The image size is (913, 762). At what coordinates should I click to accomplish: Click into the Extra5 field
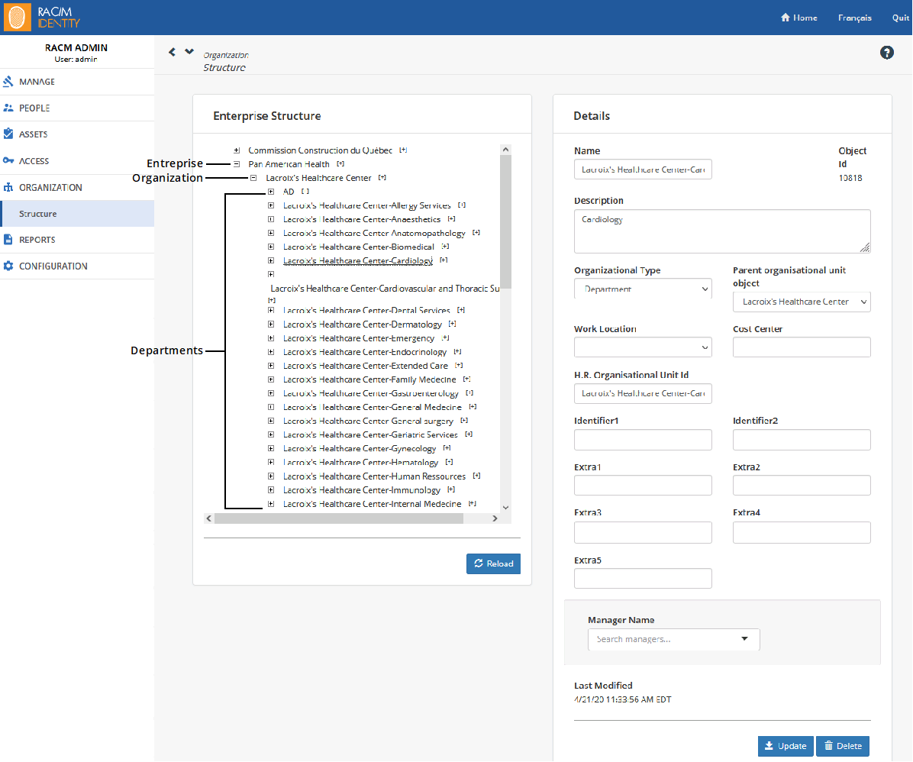pyautogui.click(x=643, y=579)
